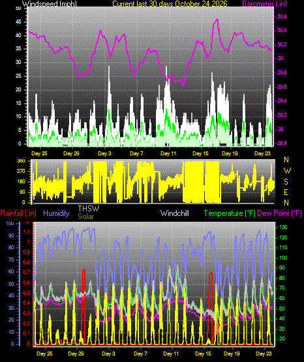This screenshot has width=304, height=362.
Task: Click "Day 11" under the windspeed chart
Action: (x=168, y=153)
